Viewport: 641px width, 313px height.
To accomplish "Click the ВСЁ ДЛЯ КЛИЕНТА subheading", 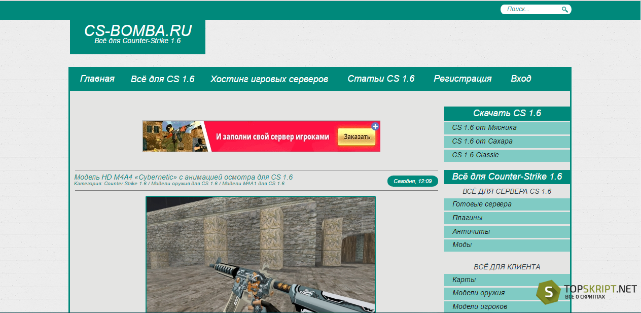I will (507, 267).
